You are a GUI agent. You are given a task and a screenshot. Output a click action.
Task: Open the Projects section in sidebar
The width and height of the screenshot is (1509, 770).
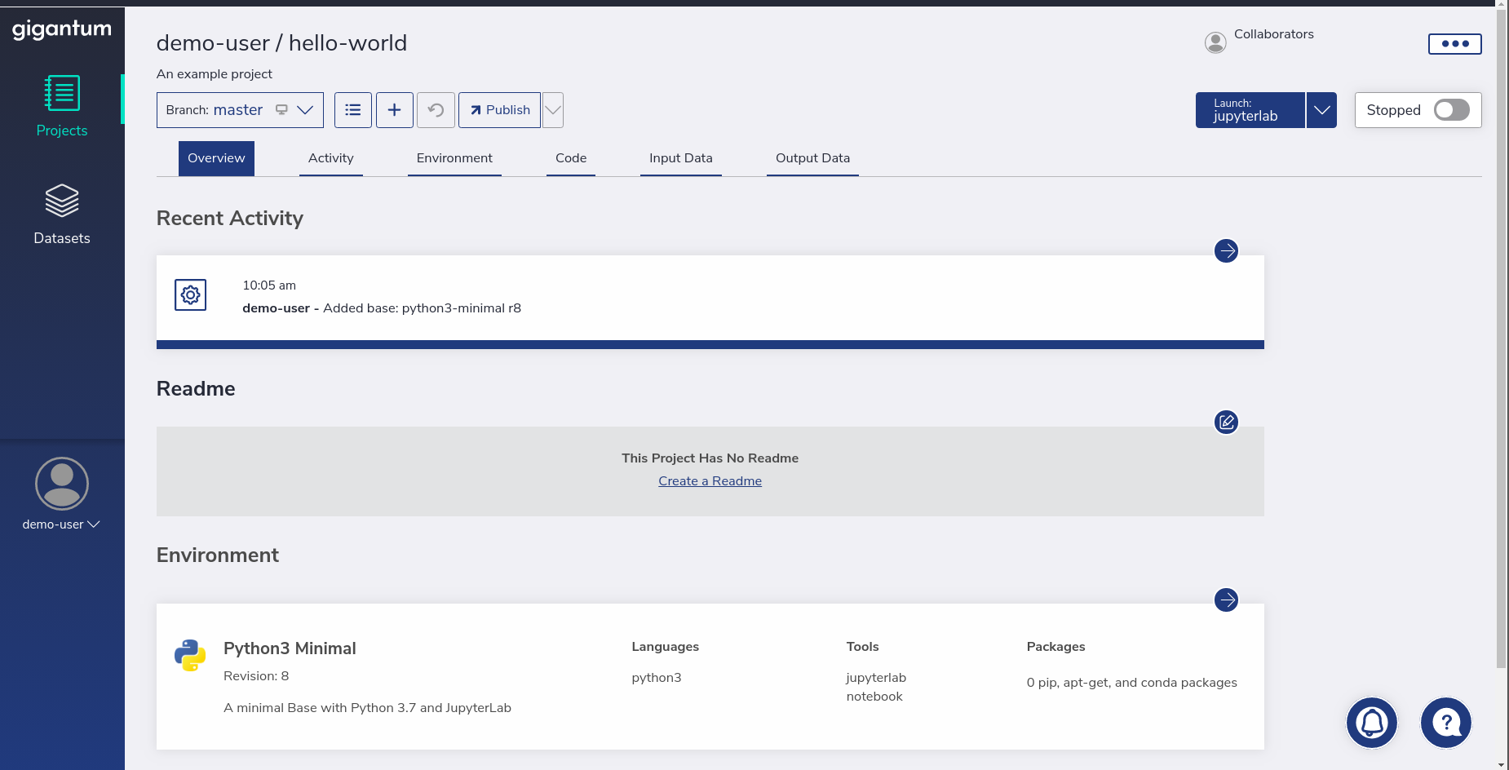pos(62,106)
